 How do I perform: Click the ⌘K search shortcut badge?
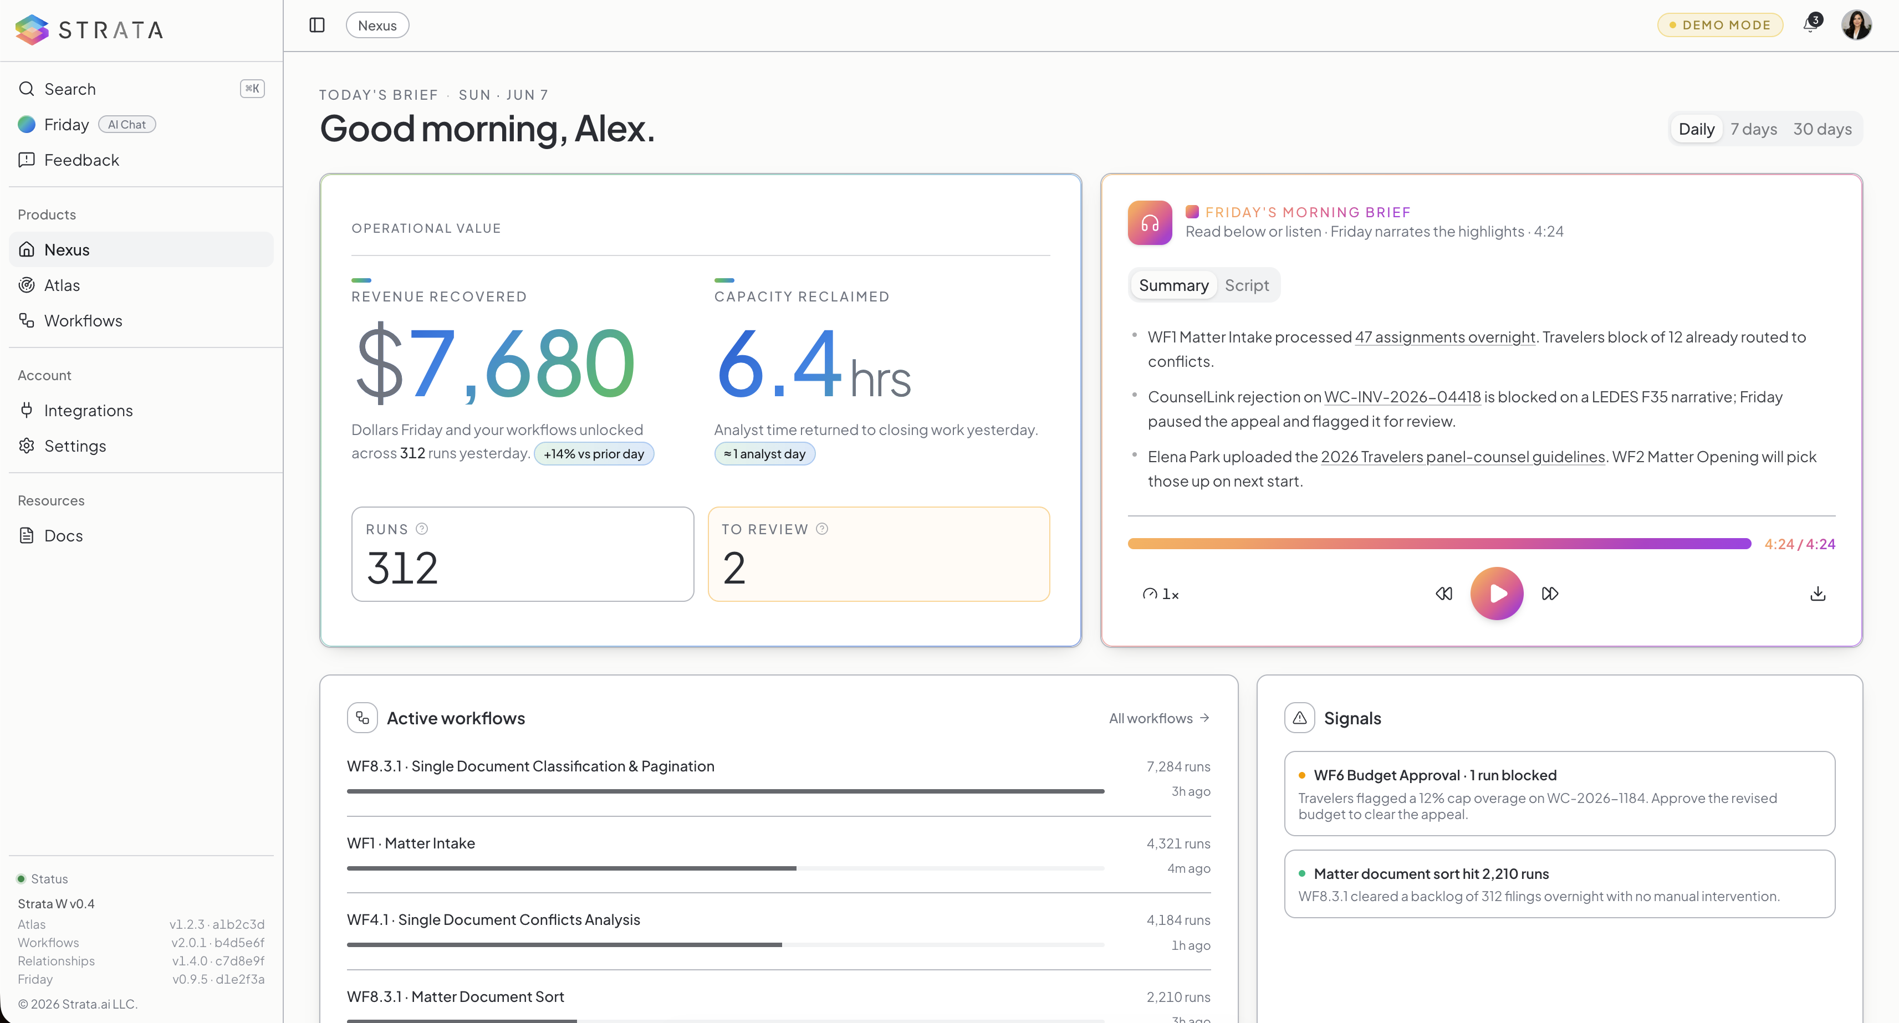click(252, 89)
